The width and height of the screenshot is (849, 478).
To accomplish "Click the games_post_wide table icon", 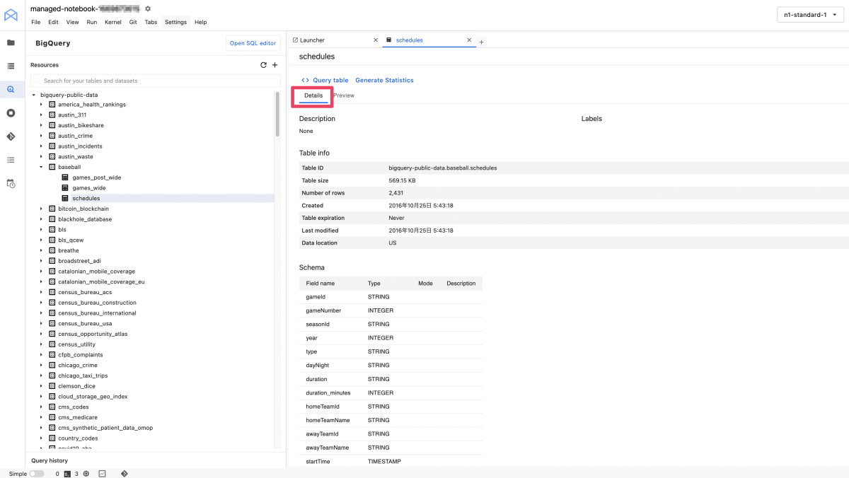I will [x=65, y=177].
